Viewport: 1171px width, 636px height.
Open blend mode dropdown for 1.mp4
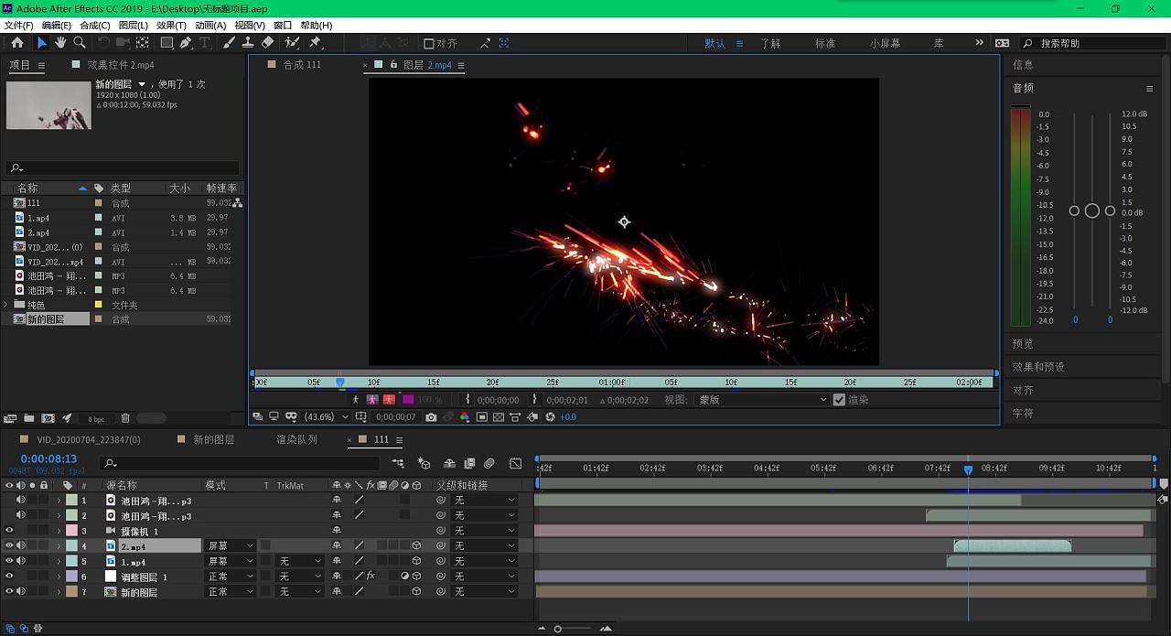230,561
